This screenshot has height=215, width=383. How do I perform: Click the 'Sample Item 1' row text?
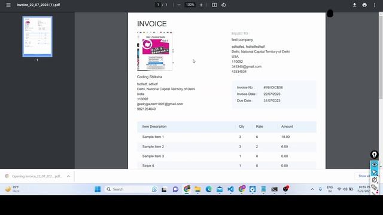coord(153,137)
